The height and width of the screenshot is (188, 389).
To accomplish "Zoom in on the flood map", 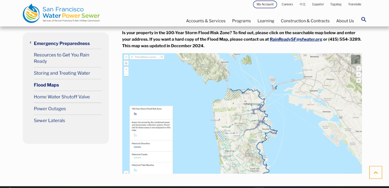I will (126, 69).
